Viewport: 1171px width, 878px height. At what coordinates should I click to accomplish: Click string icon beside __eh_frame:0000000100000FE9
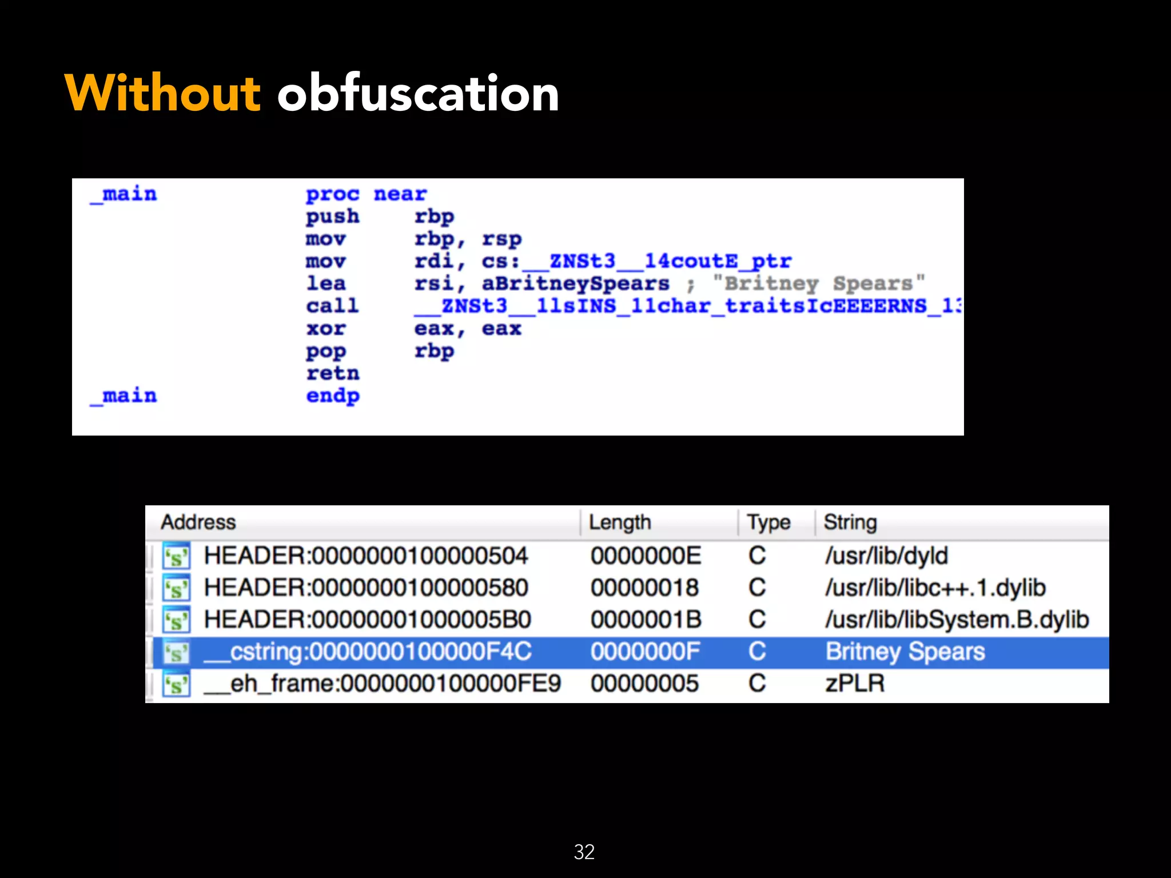point(176,684)
